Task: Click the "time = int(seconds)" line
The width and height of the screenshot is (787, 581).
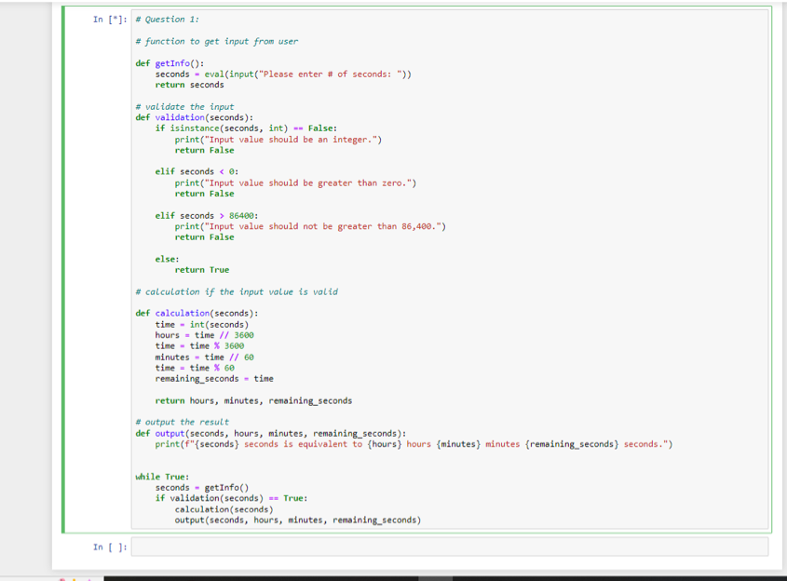Action: (202, 325)
